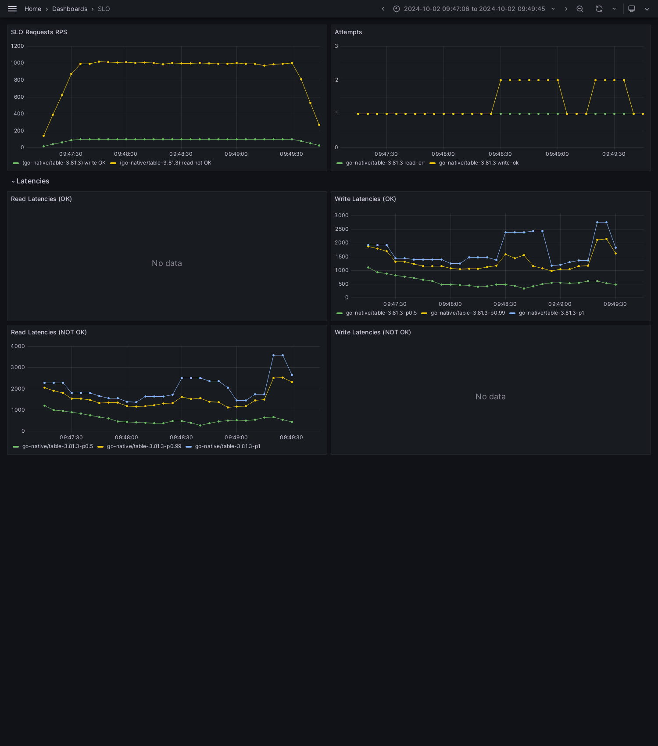Click 4000 label on Read Latencies axis

click(x=18, y=346)
